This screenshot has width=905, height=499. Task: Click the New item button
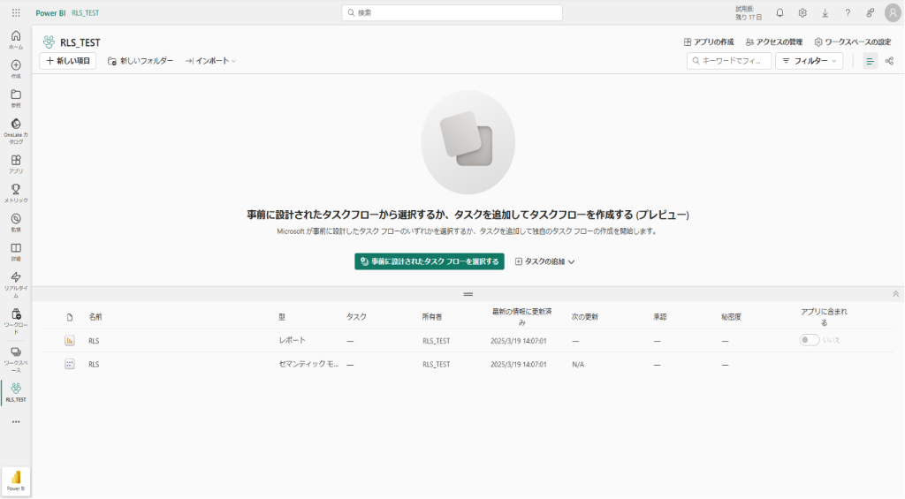point(67,61)
